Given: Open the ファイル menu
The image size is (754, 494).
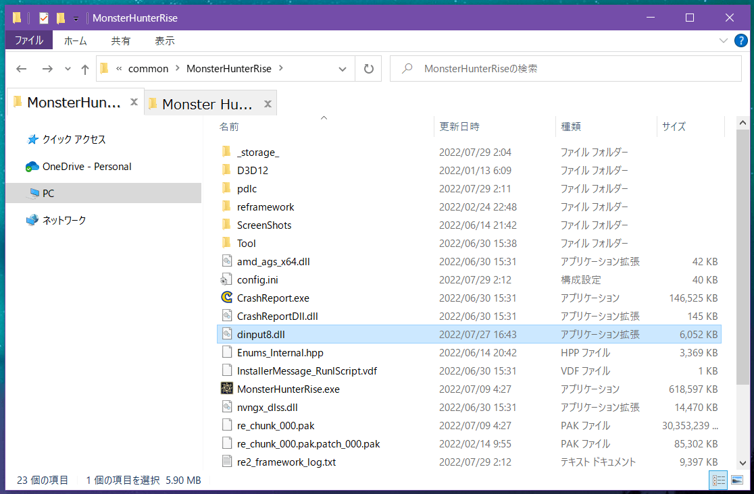Looking at the screenshot, I should coord(29,41).
